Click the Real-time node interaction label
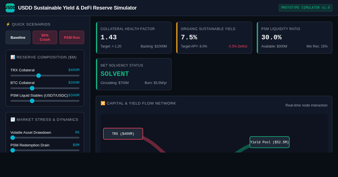338x177 pixels. tap(306, 105)
